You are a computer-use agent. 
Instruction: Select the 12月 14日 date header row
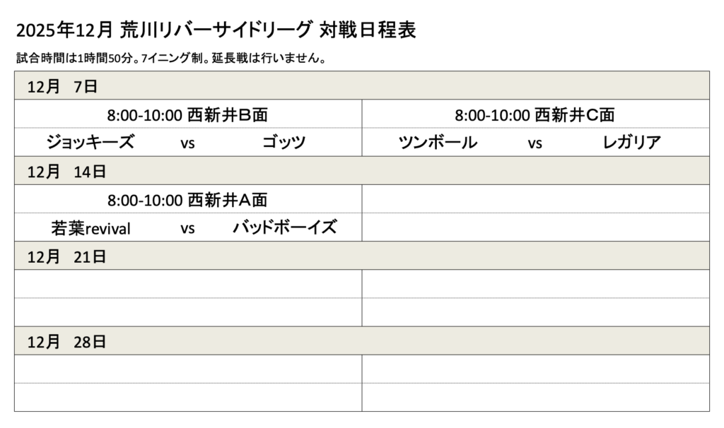coord(361,171)
